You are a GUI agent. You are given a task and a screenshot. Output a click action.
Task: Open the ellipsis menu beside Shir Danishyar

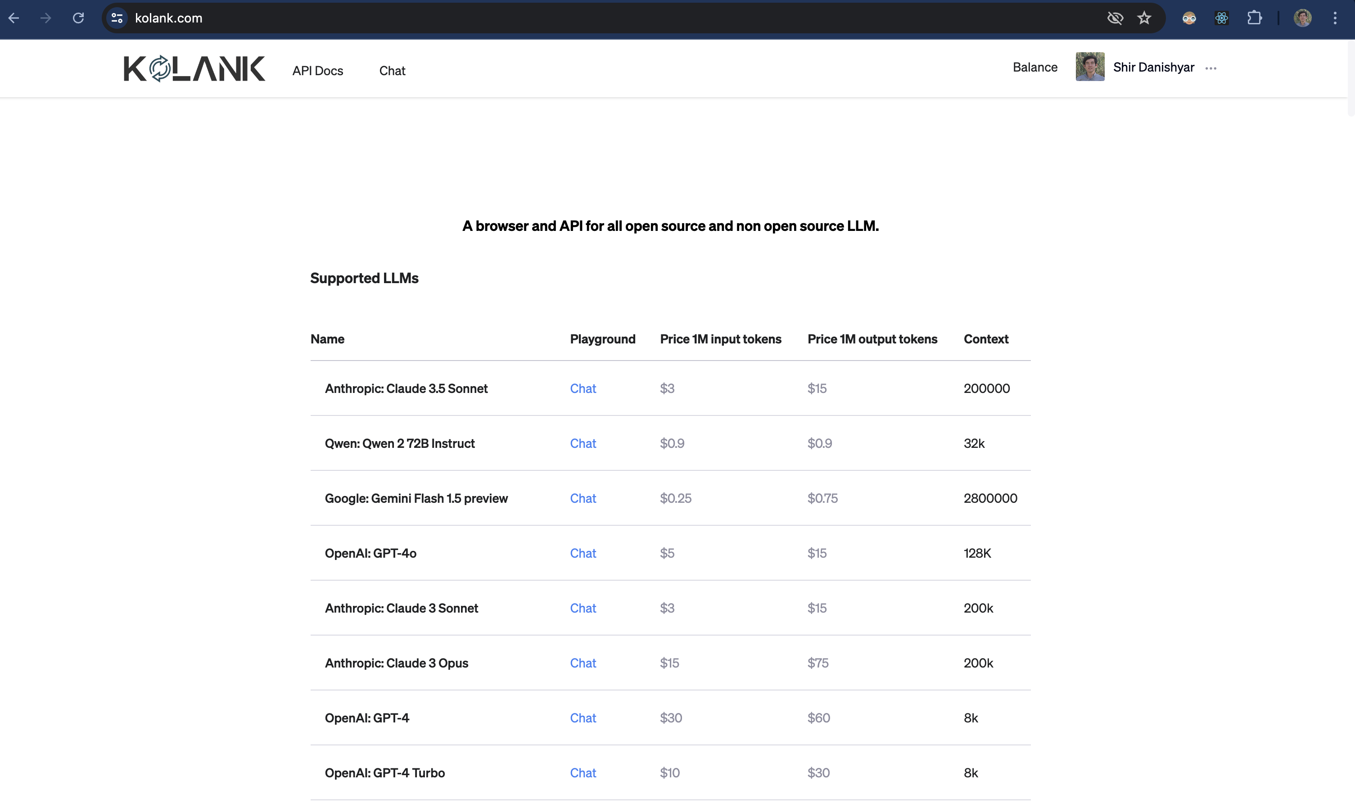tap(1210, 68)
